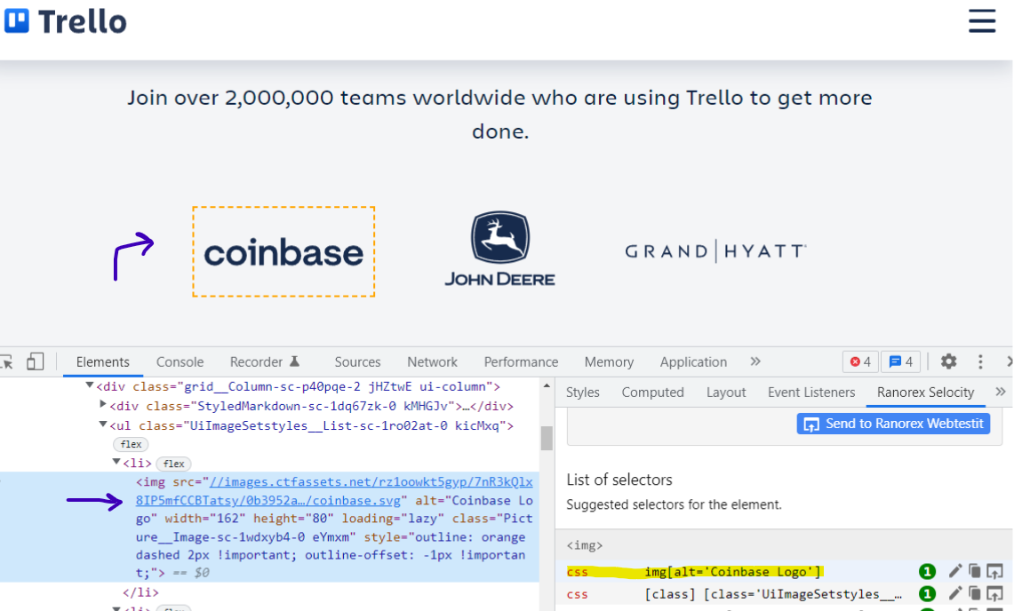Copy the Coinbase Logo selector
The height and width of the screenshot is (611, 1014).
pos(975,571)
